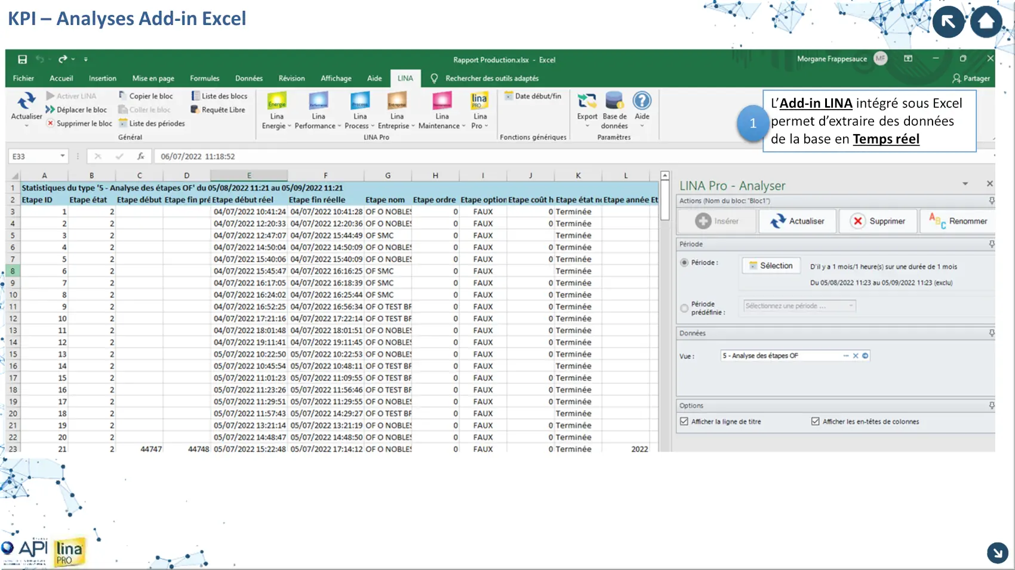Viewport: 1015px width, 570px height.
Task: Toggle Afficher la ligne de titre checkbox
Action: pos(684,422)
